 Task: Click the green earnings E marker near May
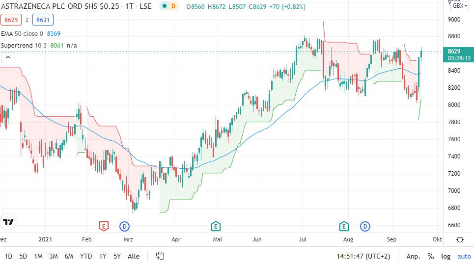coord(215,226)
